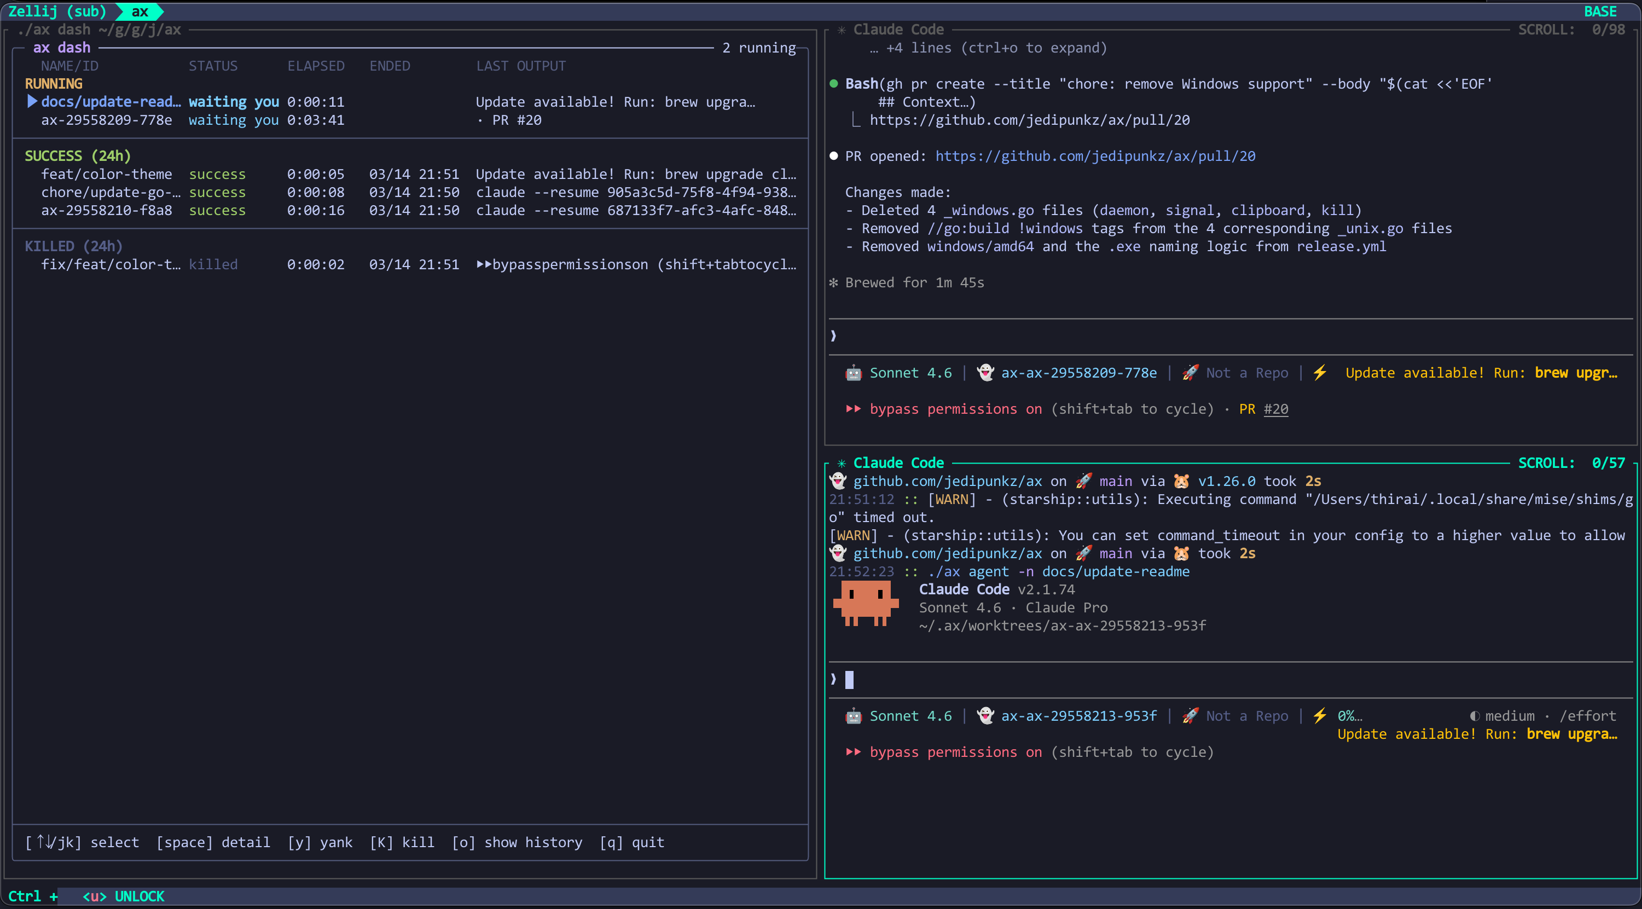Click hamster Go icon before v1.26.0
This screenshot has height=909, width=1642.
(x=1181, y=481)
